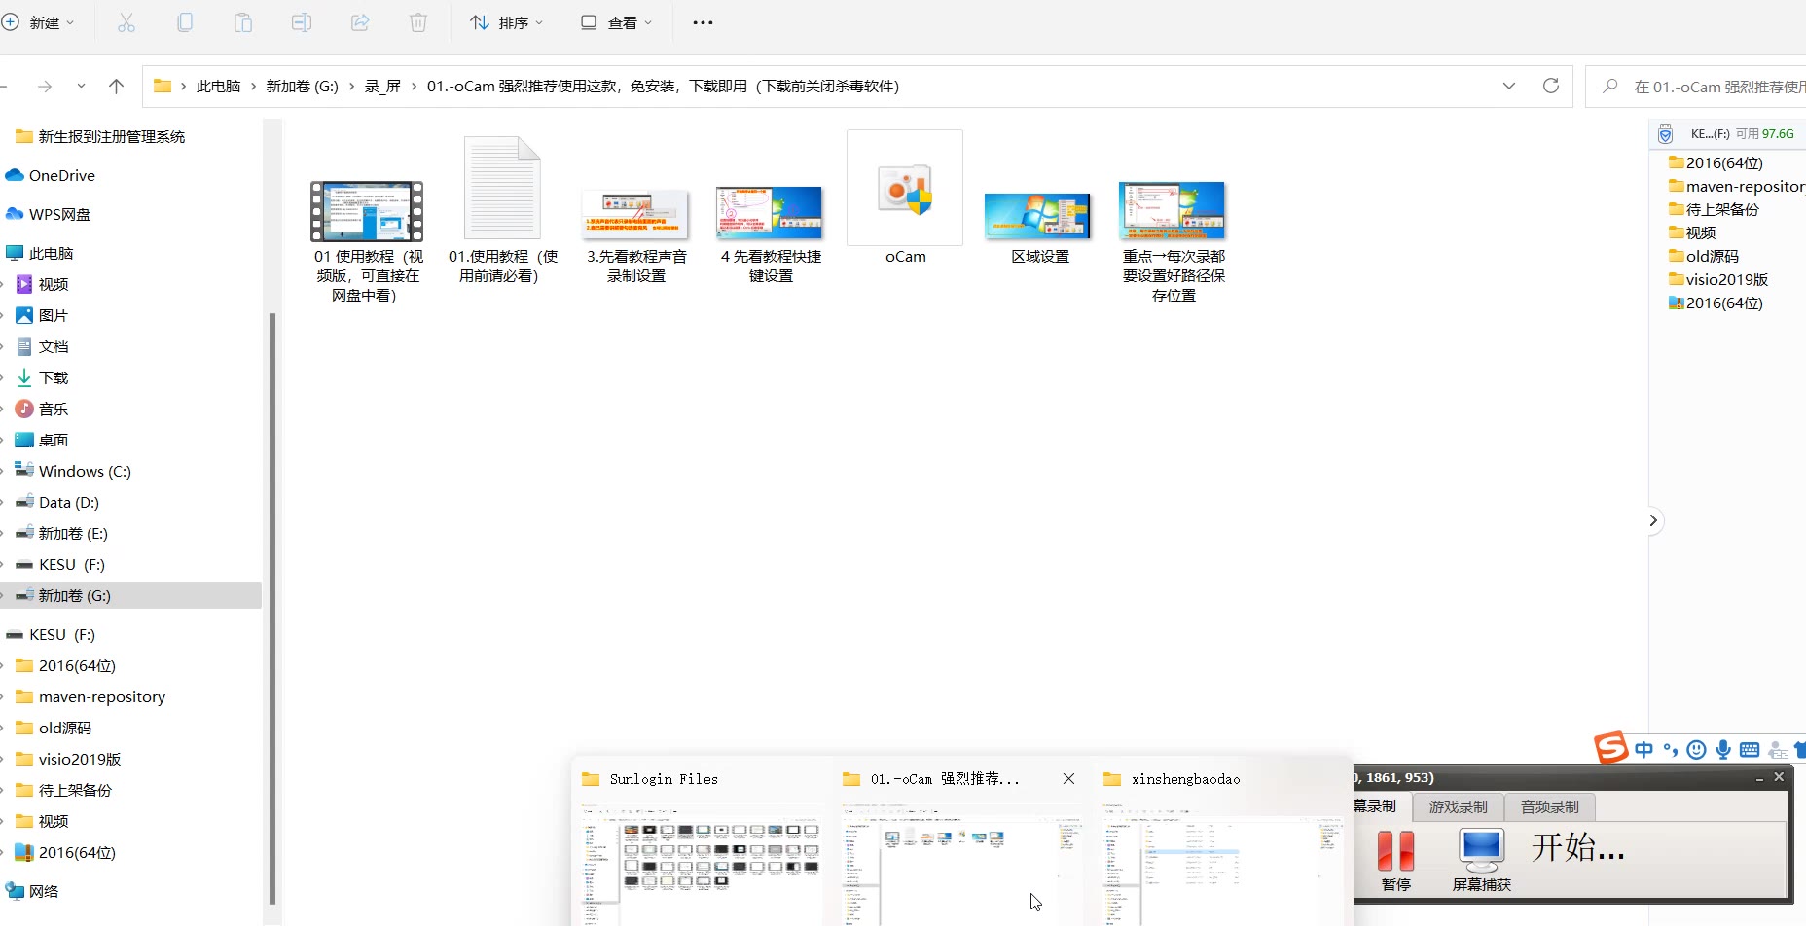This screenshot has height=926, width=1806.
Task: Click the Refresh icon beside address bar
Action: tap(1551, 86)
